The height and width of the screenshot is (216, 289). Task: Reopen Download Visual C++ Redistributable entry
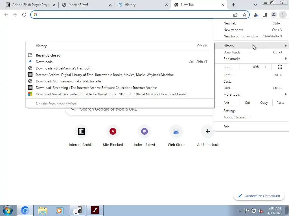[x=120, y=94]
